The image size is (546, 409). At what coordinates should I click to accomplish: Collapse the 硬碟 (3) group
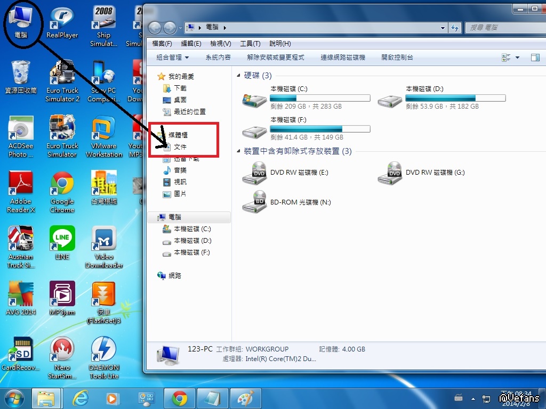click(x=238, y=76)
